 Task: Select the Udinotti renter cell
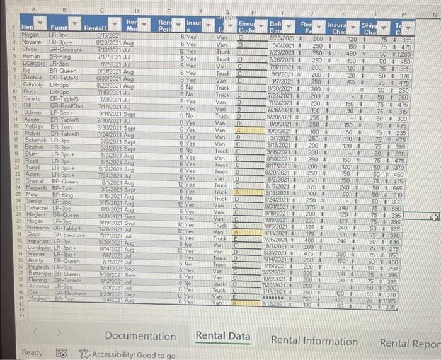(x=37, y=112)
